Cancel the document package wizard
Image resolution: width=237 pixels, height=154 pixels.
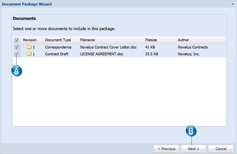221,149
